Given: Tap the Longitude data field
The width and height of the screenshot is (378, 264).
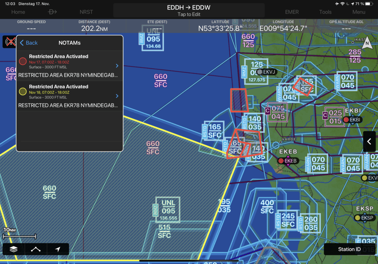Looking at the screenshot, I should [x=283, y=25].
